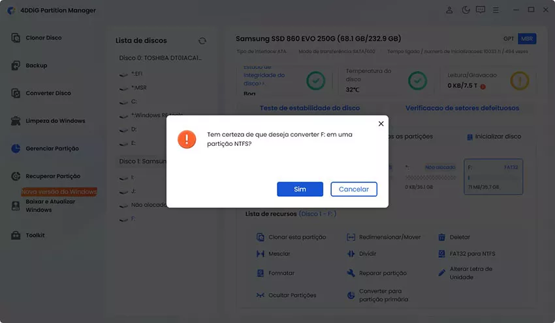Select the *:MSR partition

tap(138, 87)
